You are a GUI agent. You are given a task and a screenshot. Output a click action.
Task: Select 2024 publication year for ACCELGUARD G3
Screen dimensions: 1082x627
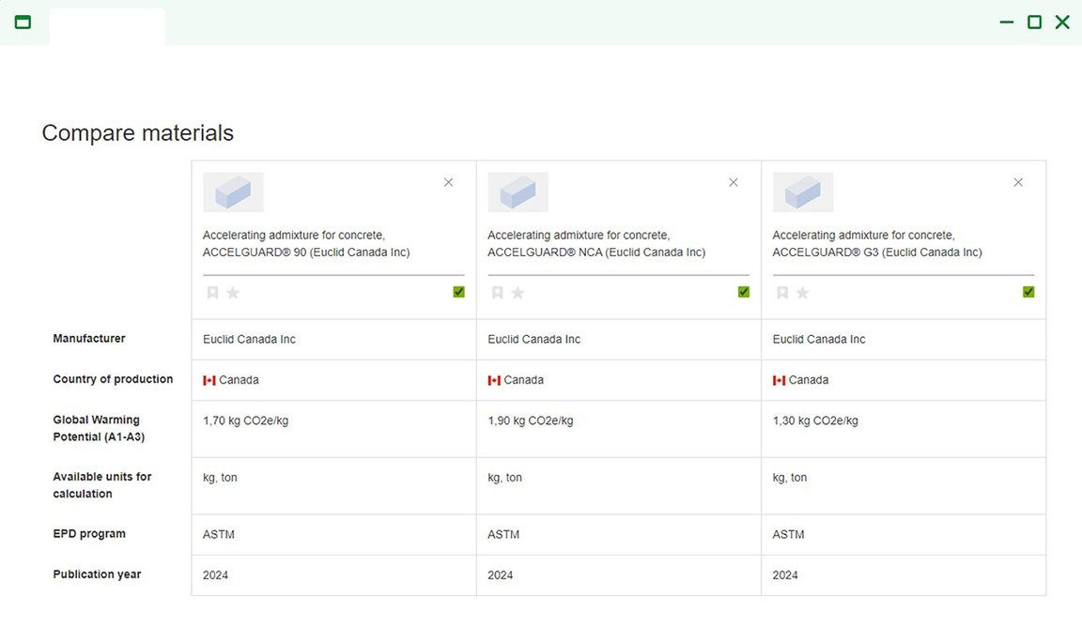coord(785,575)
